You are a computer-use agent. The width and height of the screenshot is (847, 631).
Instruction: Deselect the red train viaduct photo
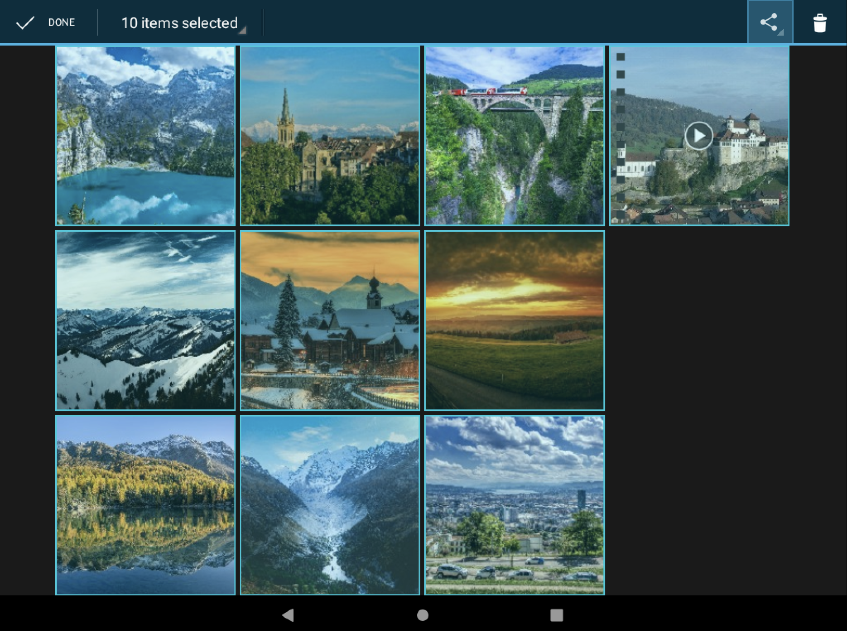point(515,136)
